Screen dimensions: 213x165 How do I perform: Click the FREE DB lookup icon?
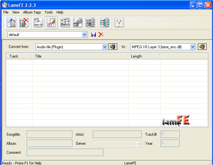(38, 23)
